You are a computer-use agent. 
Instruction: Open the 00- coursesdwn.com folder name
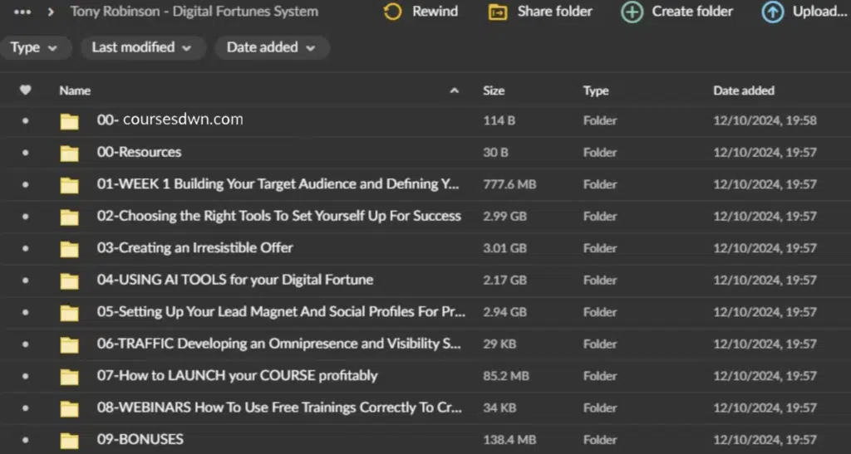[x=170, y=120]
